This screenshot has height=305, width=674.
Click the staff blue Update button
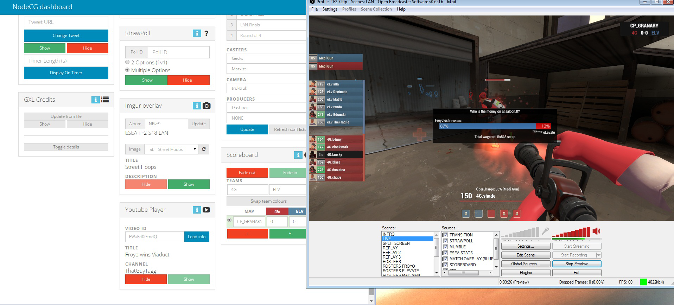247,129
